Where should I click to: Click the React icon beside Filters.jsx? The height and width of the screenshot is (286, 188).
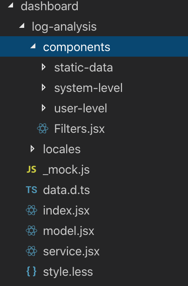coord(43,129)
